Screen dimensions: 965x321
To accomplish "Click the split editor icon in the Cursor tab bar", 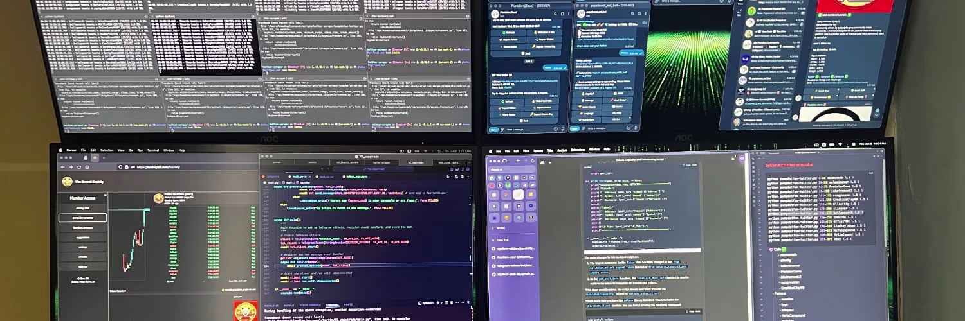I will coord(462,177).
